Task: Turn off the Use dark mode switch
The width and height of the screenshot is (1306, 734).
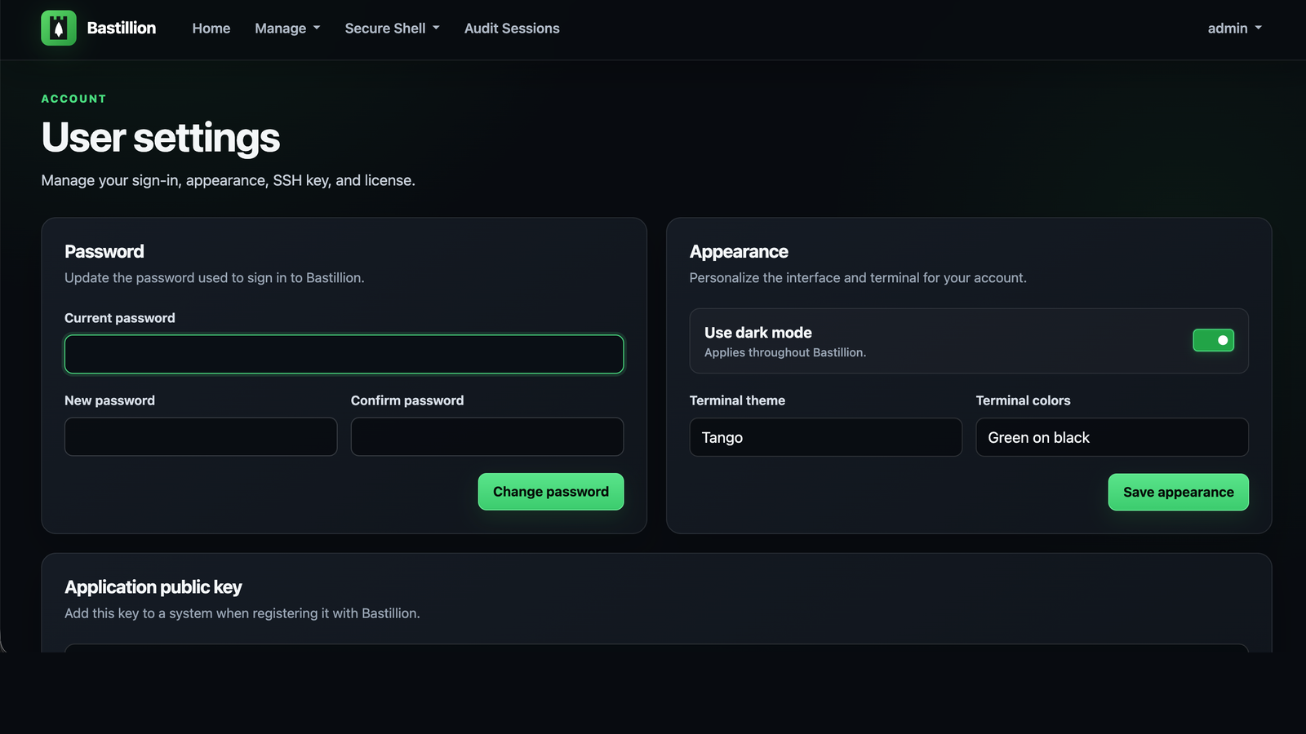Action: [x=1214, y=340]
